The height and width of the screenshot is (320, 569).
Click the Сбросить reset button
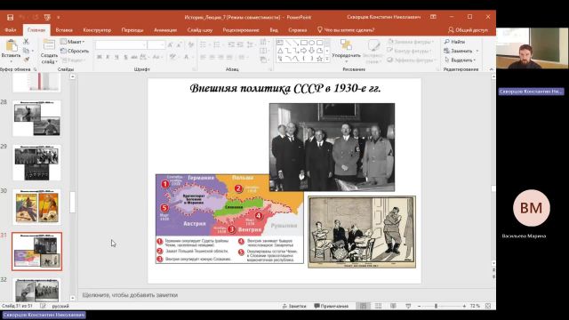pyautogui.click(x=75, y=51)
